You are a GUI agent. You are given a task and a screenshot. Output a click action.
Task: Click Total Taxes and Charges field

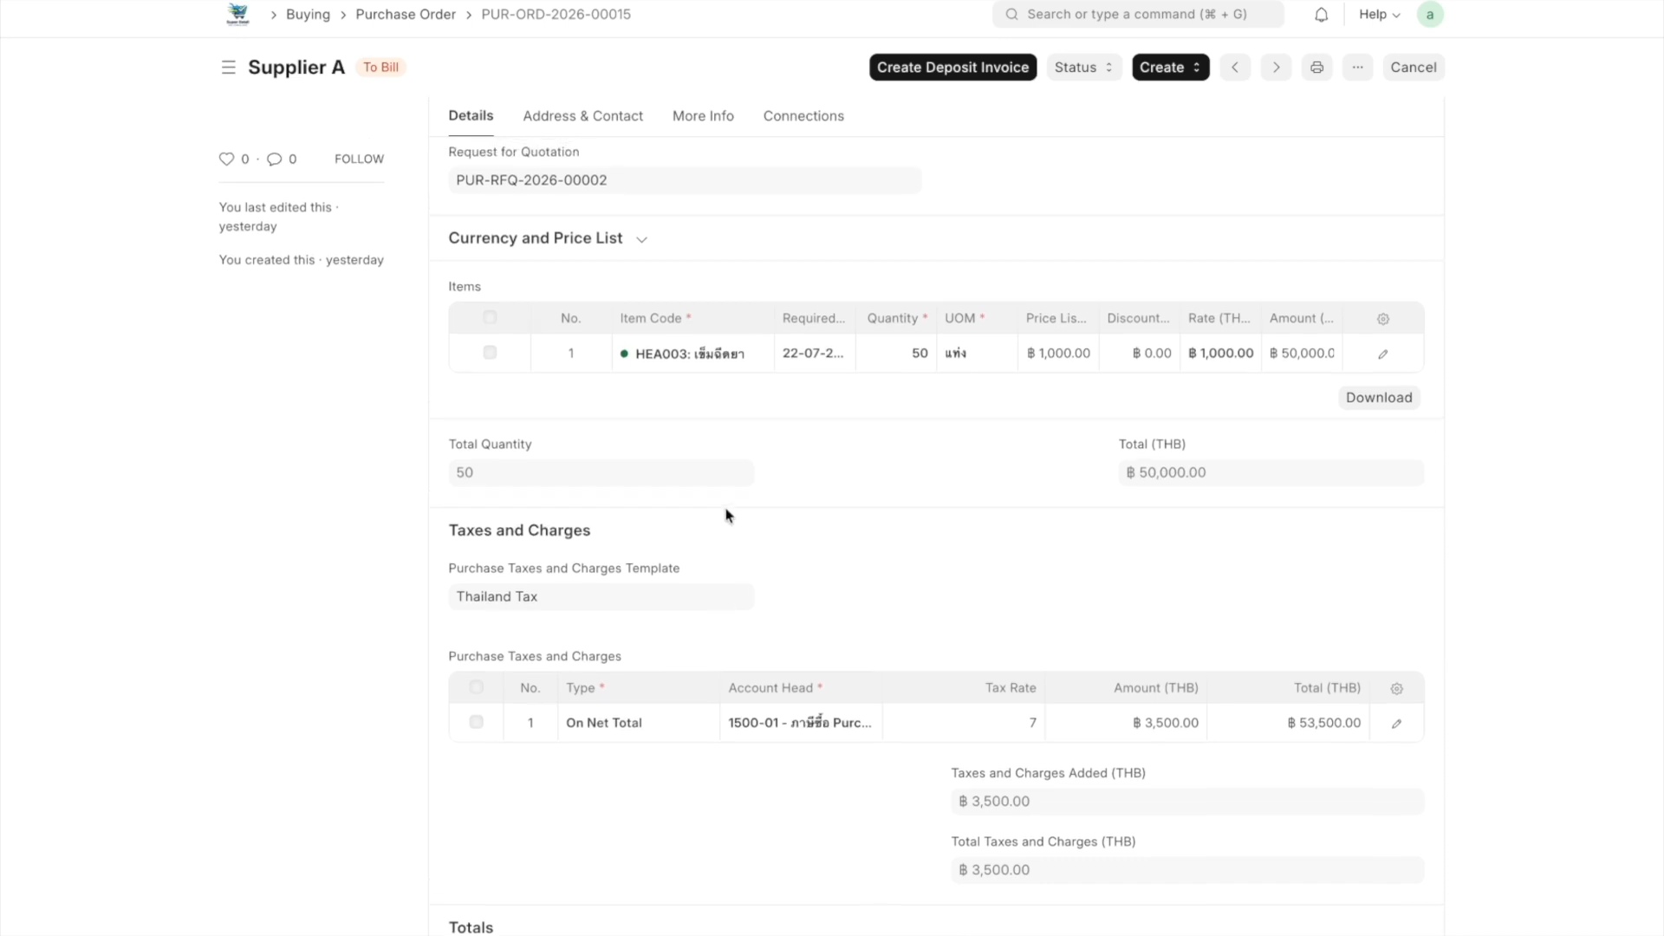pos(1187,870)
